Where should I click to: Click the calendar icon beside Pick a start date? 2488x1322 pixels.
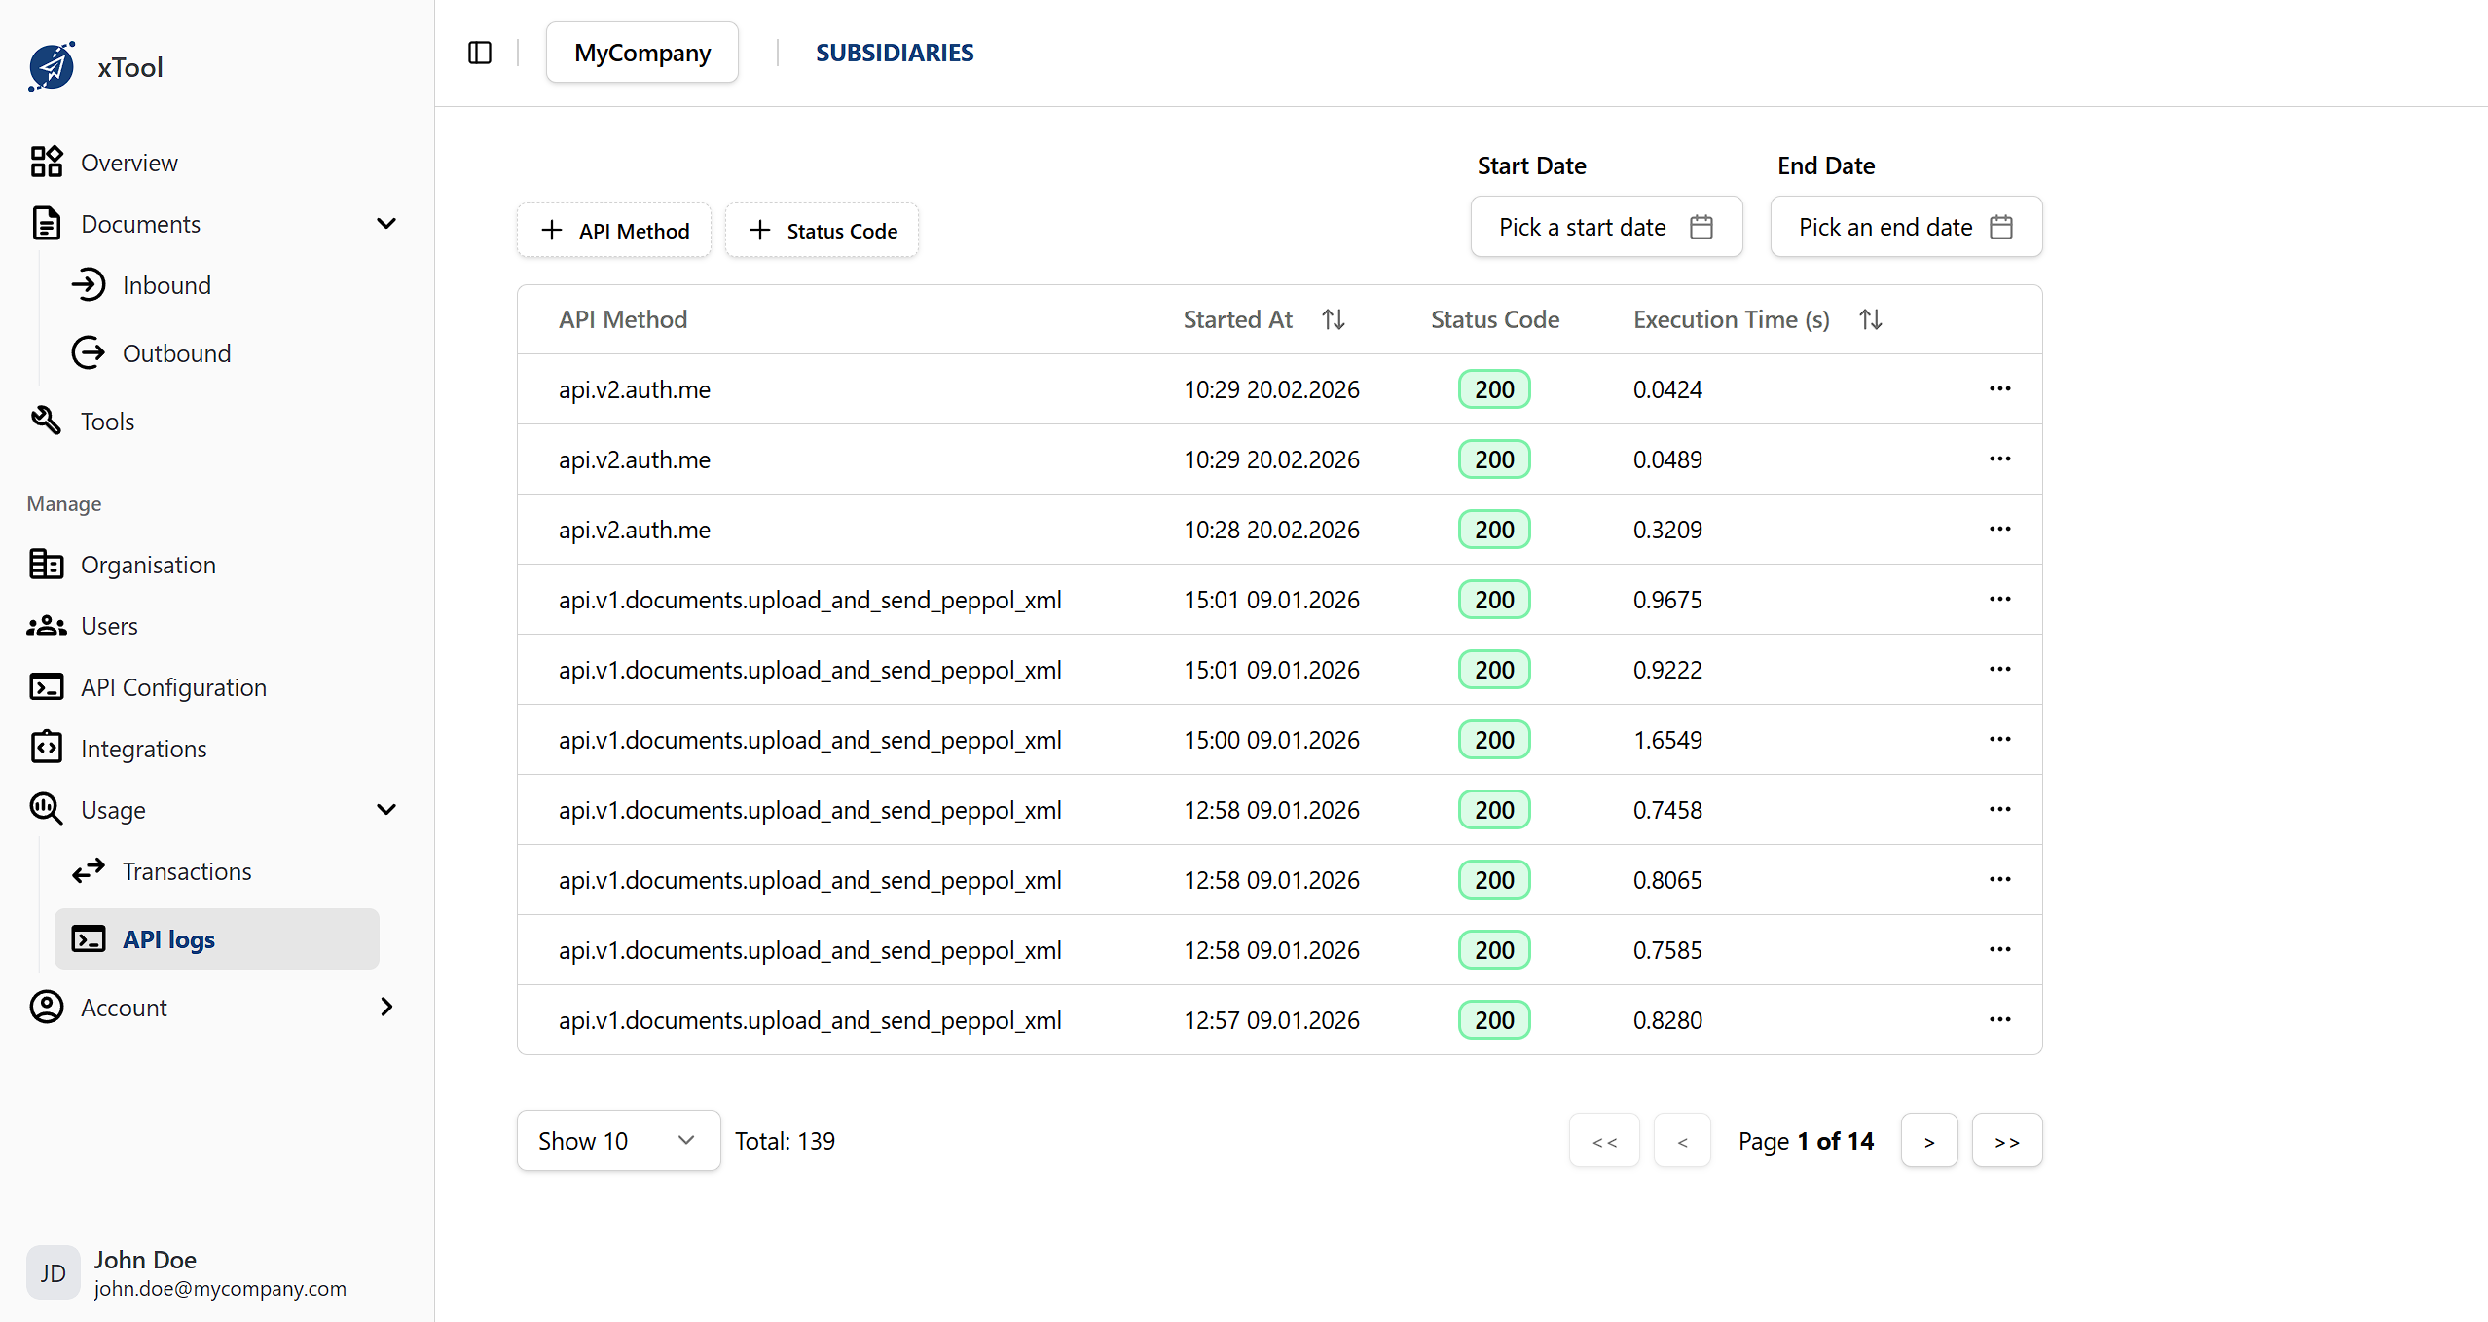[1701, 226]
